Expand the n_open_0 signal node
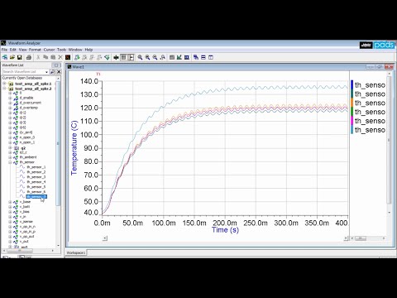 coord(10,137)
